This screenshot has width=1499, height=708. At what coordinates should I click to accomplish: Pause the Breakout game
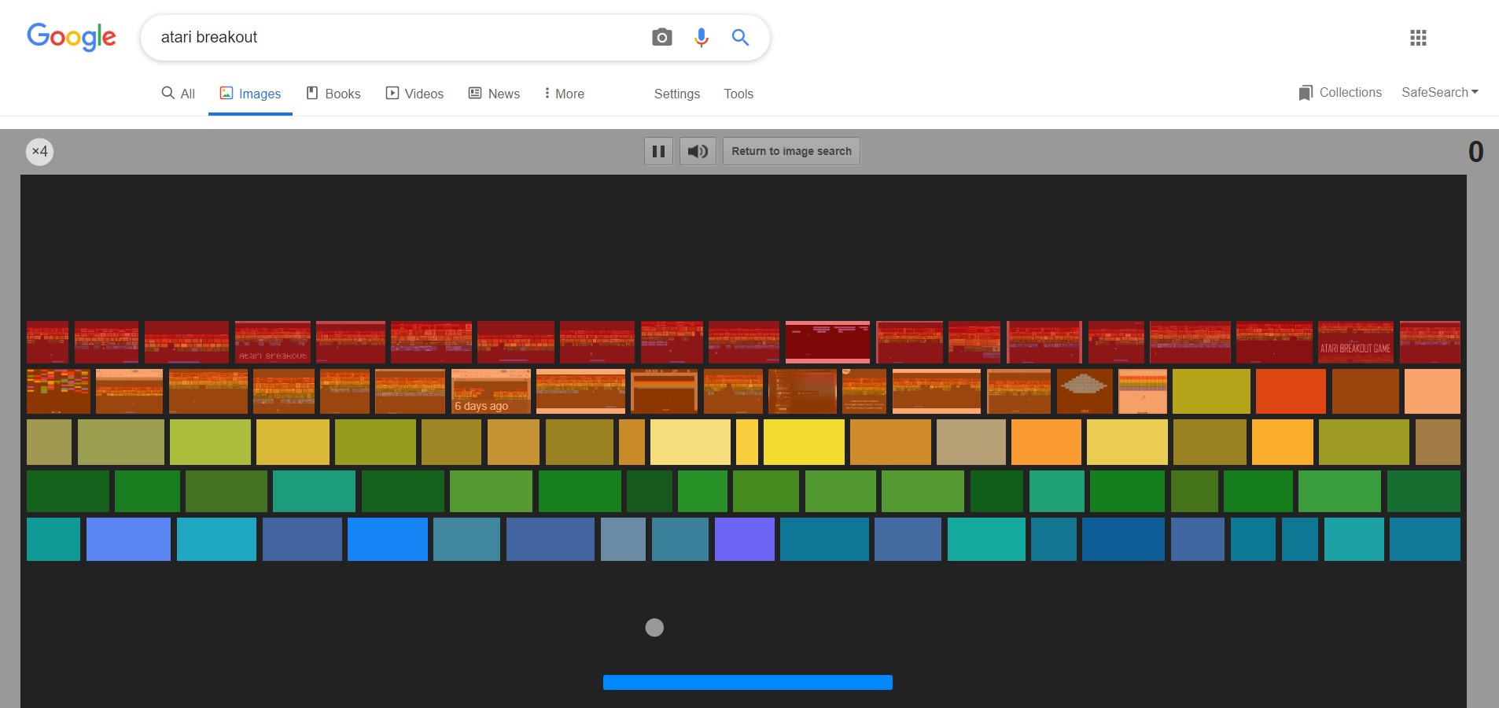point(659,151)
